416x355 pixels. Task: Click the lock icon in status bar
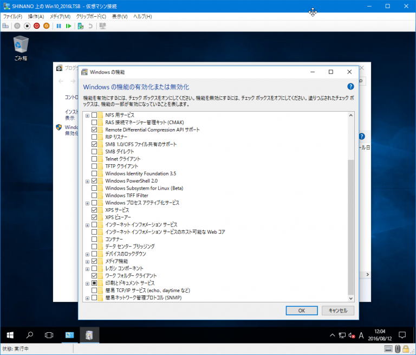(x=406, y=348)
